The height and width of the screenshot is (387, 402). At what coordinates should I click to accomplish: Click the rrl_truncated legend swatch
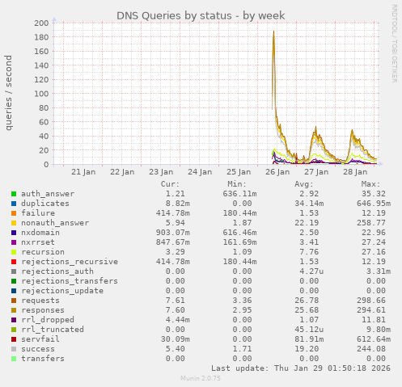[14, 330]
